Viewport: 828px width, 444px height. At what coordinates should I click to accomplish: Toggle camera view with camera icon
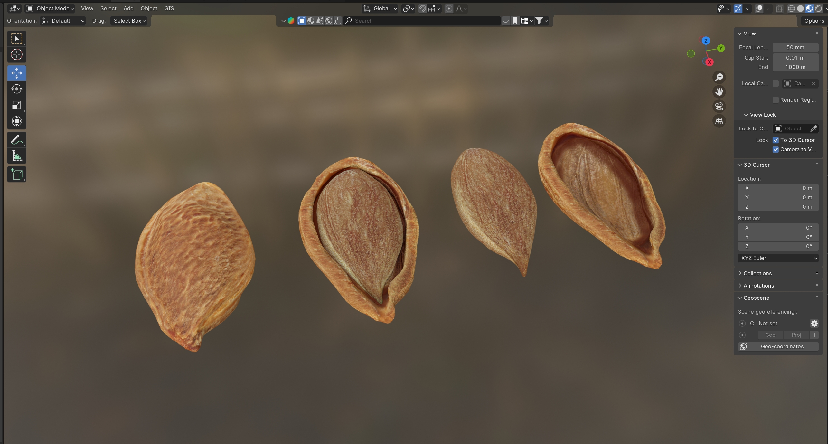coord(719,106)
